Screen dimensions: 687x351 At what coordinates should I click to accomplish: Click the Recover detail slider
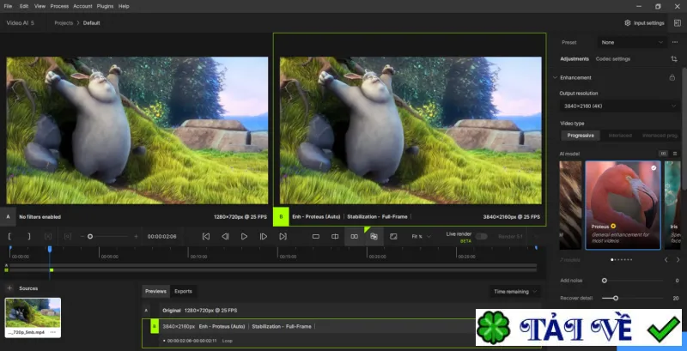click(633, 298)
